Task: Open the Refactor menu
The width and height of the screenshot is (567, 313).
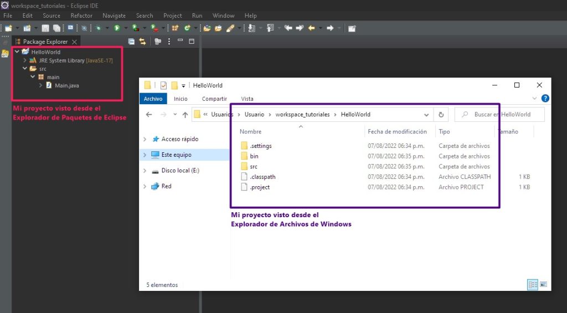Action: tap(81, 16)
